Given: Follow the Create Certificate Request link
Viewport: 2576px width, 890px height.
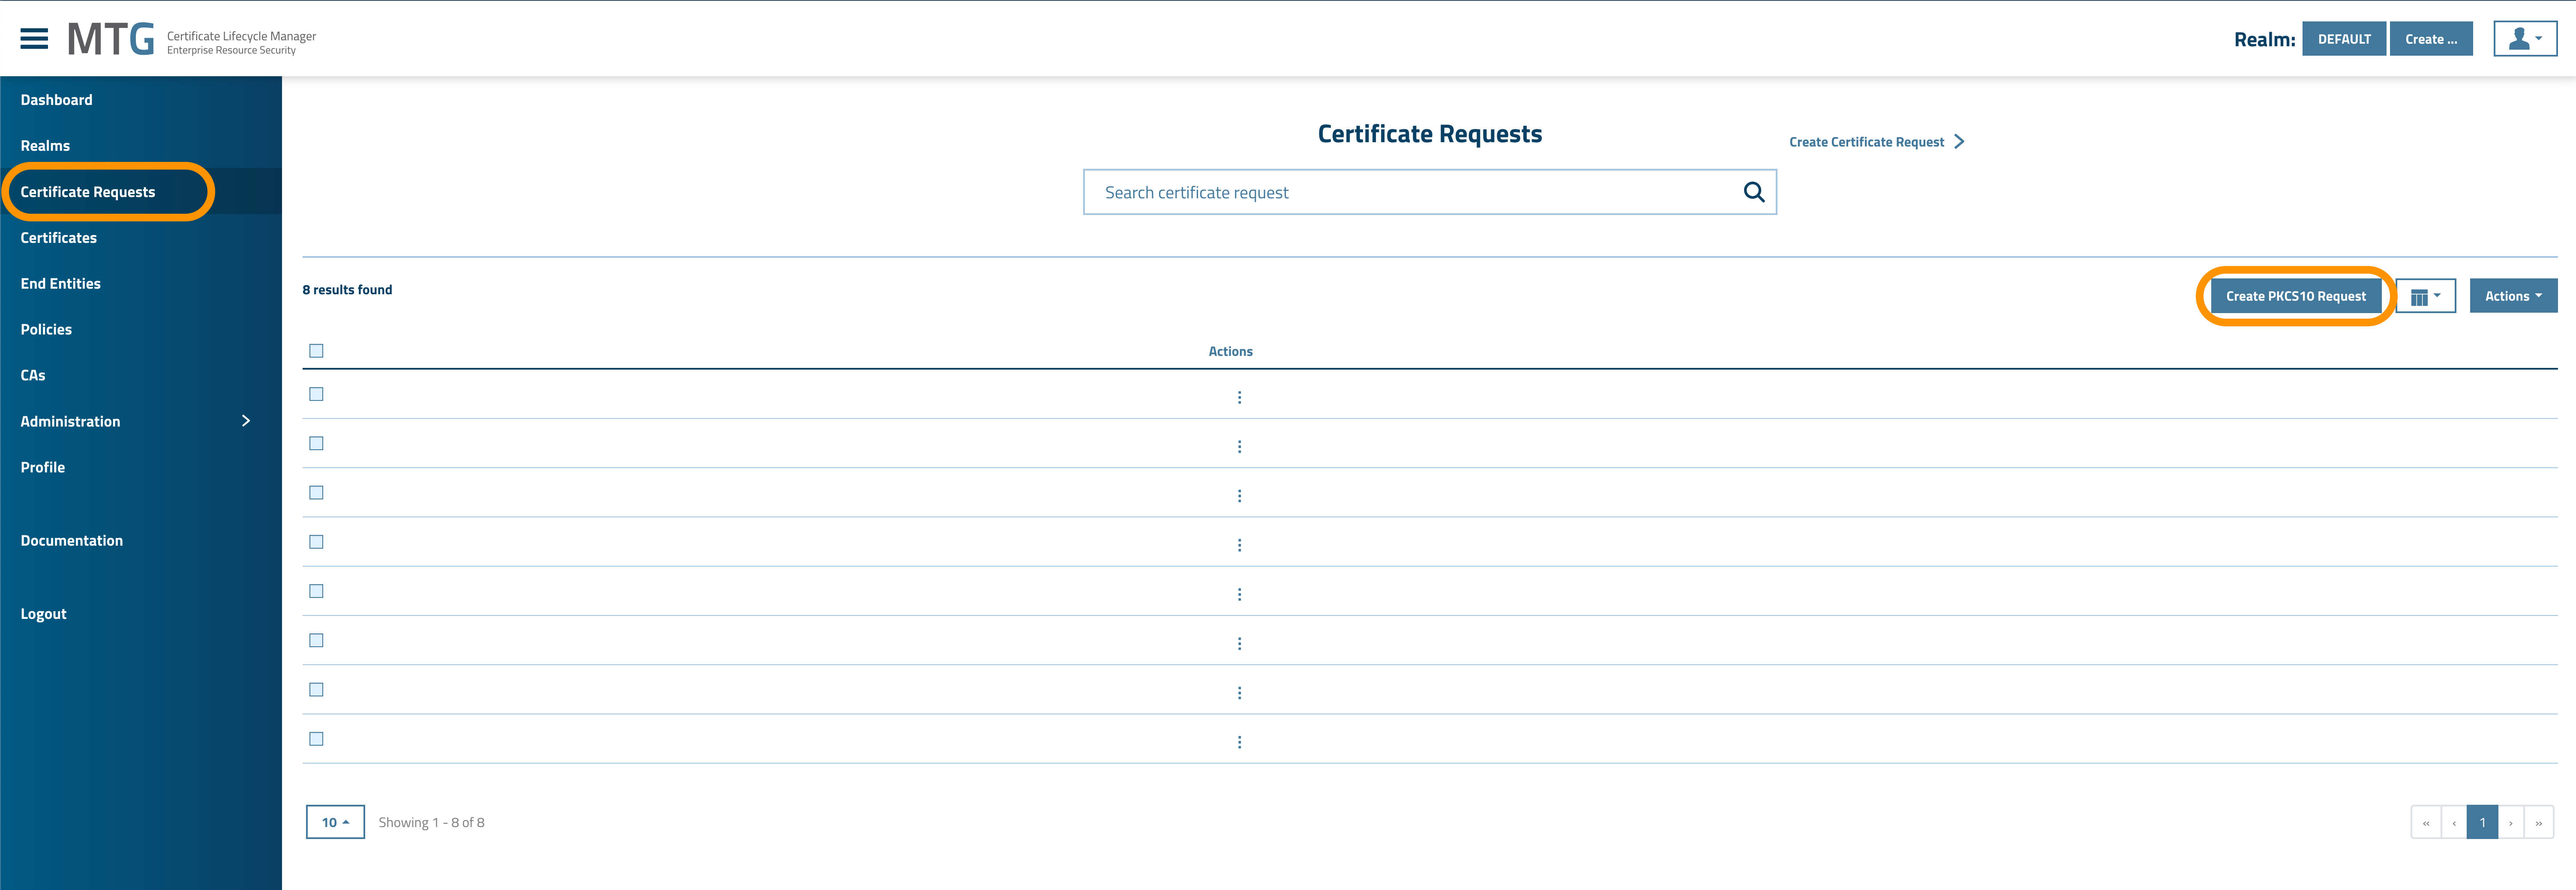Looking at the screenshot, I should pyautogui.click(x=1876, y=142).
